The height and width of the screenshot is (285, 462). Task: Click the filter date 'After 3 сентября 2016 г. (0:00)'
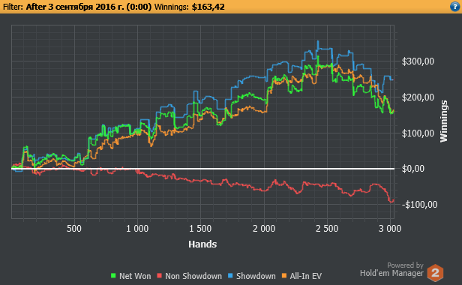(88, 7)
